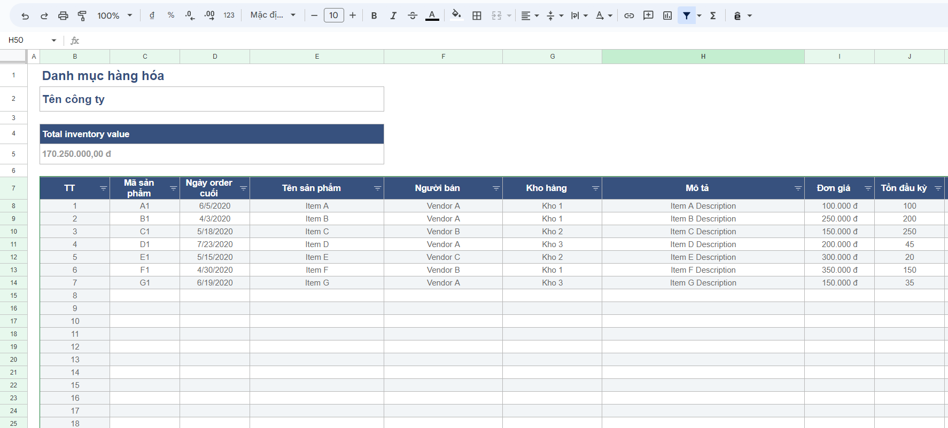Open more number formats 123
Image resolution: width=948 pixels, height=428 pixels.
tap(229, 15)
